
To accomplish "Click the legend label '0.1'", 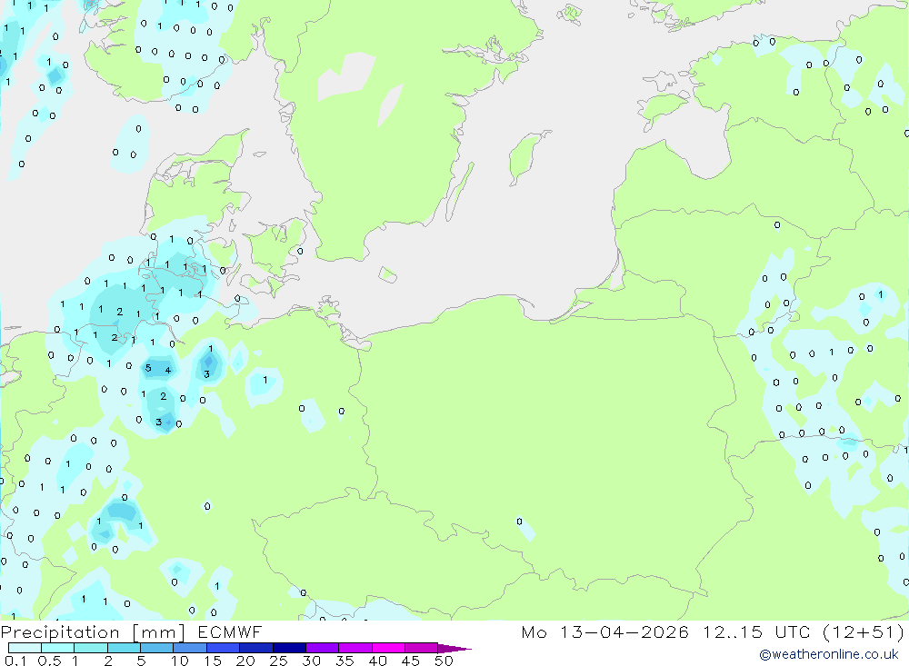I will click(15, 661).
